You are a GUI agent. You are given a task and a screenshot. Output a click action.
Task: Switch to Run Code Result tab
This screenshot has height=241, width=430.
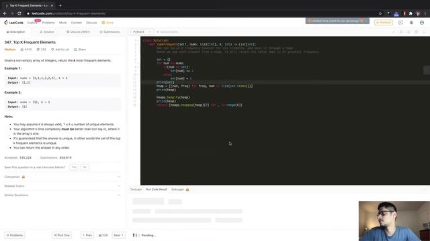(x=157, y=189)
